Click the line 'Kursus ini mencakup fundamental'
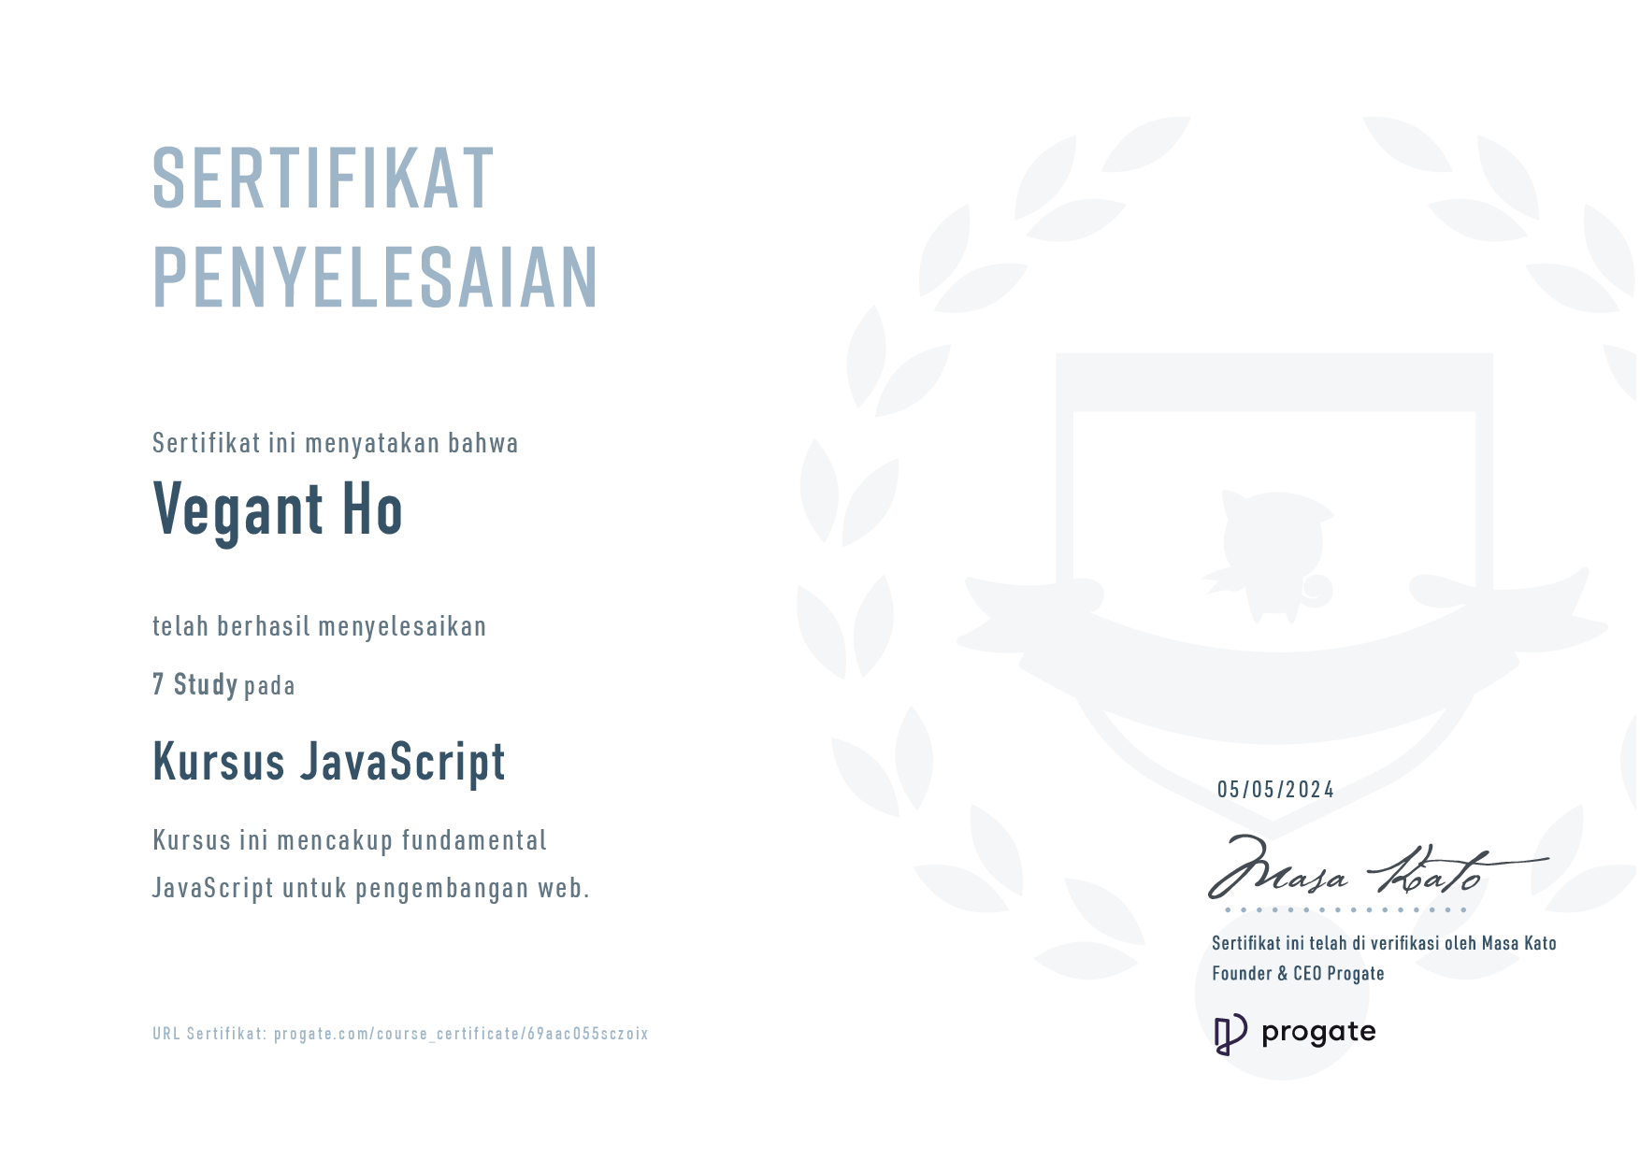Screen dimensions: 1640x1159 pyautogui.click(x=350, y=840)
